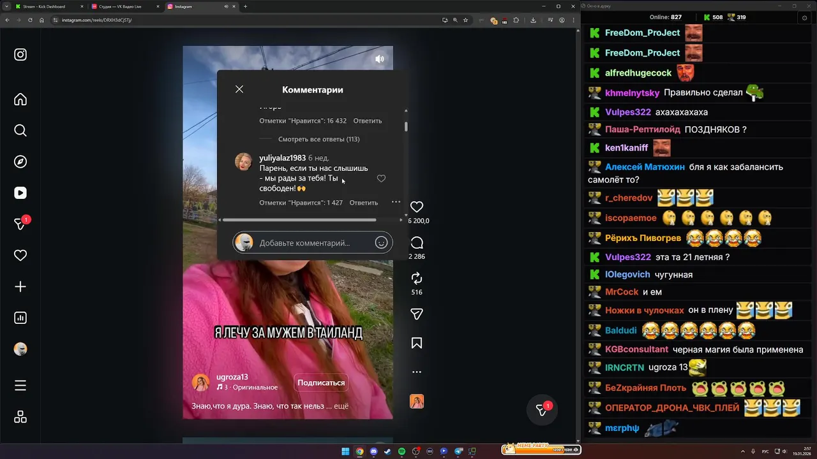
Task: Open yuliyalaz1983 profile avatar
Action: (x=244, y=162)
